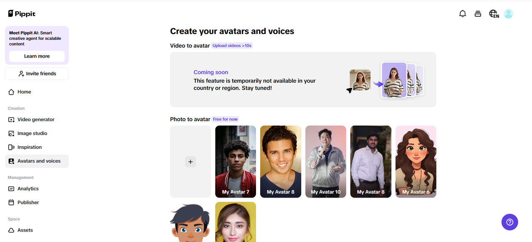Click the plus icon to add photo avatar

(190, 162)
